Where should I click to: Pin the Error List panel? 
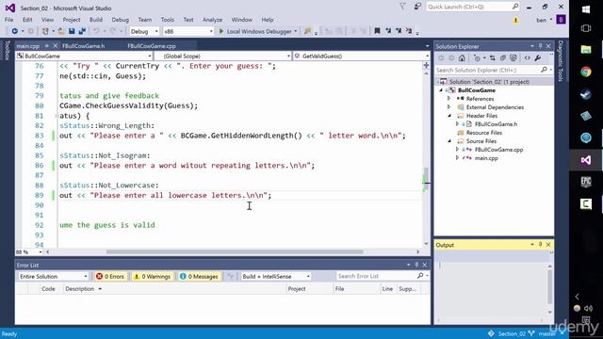point(416,265)
